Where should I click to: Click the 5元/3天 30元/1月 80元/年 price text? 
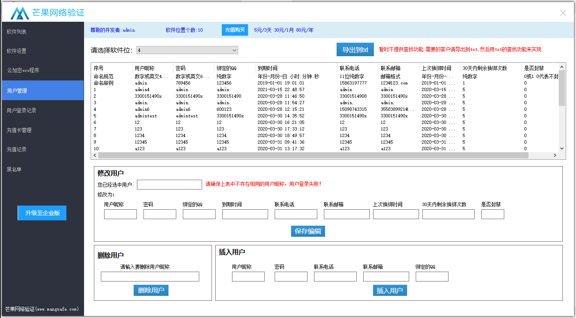(284, 30)
